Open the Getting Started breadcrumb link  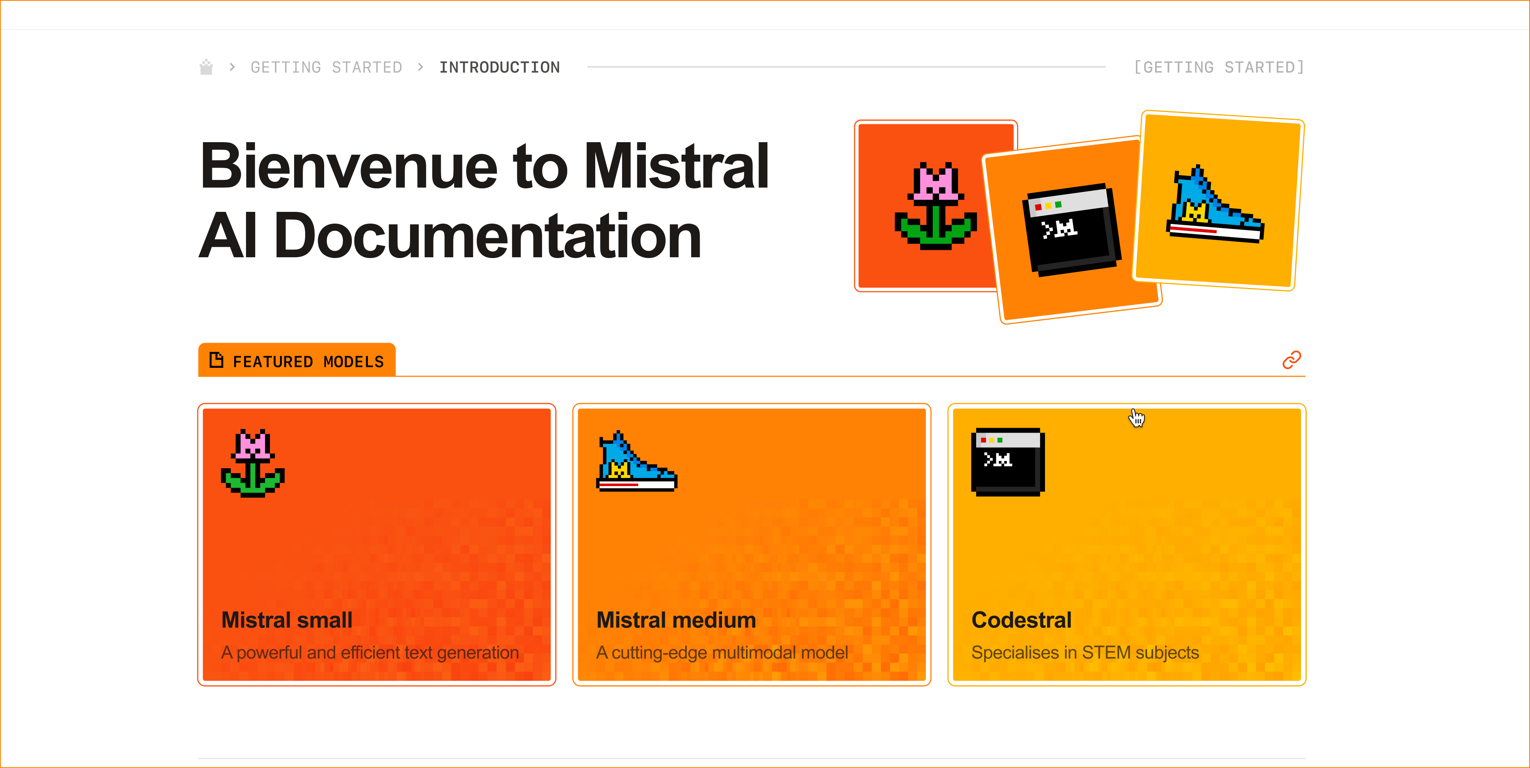pyautogui.click(x=326, y=68)
